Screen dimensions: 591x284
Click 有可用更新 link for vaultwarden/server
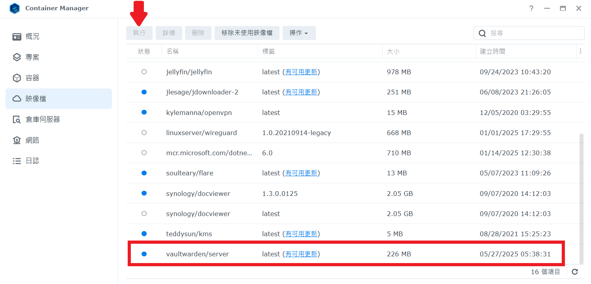pos(301,254)
